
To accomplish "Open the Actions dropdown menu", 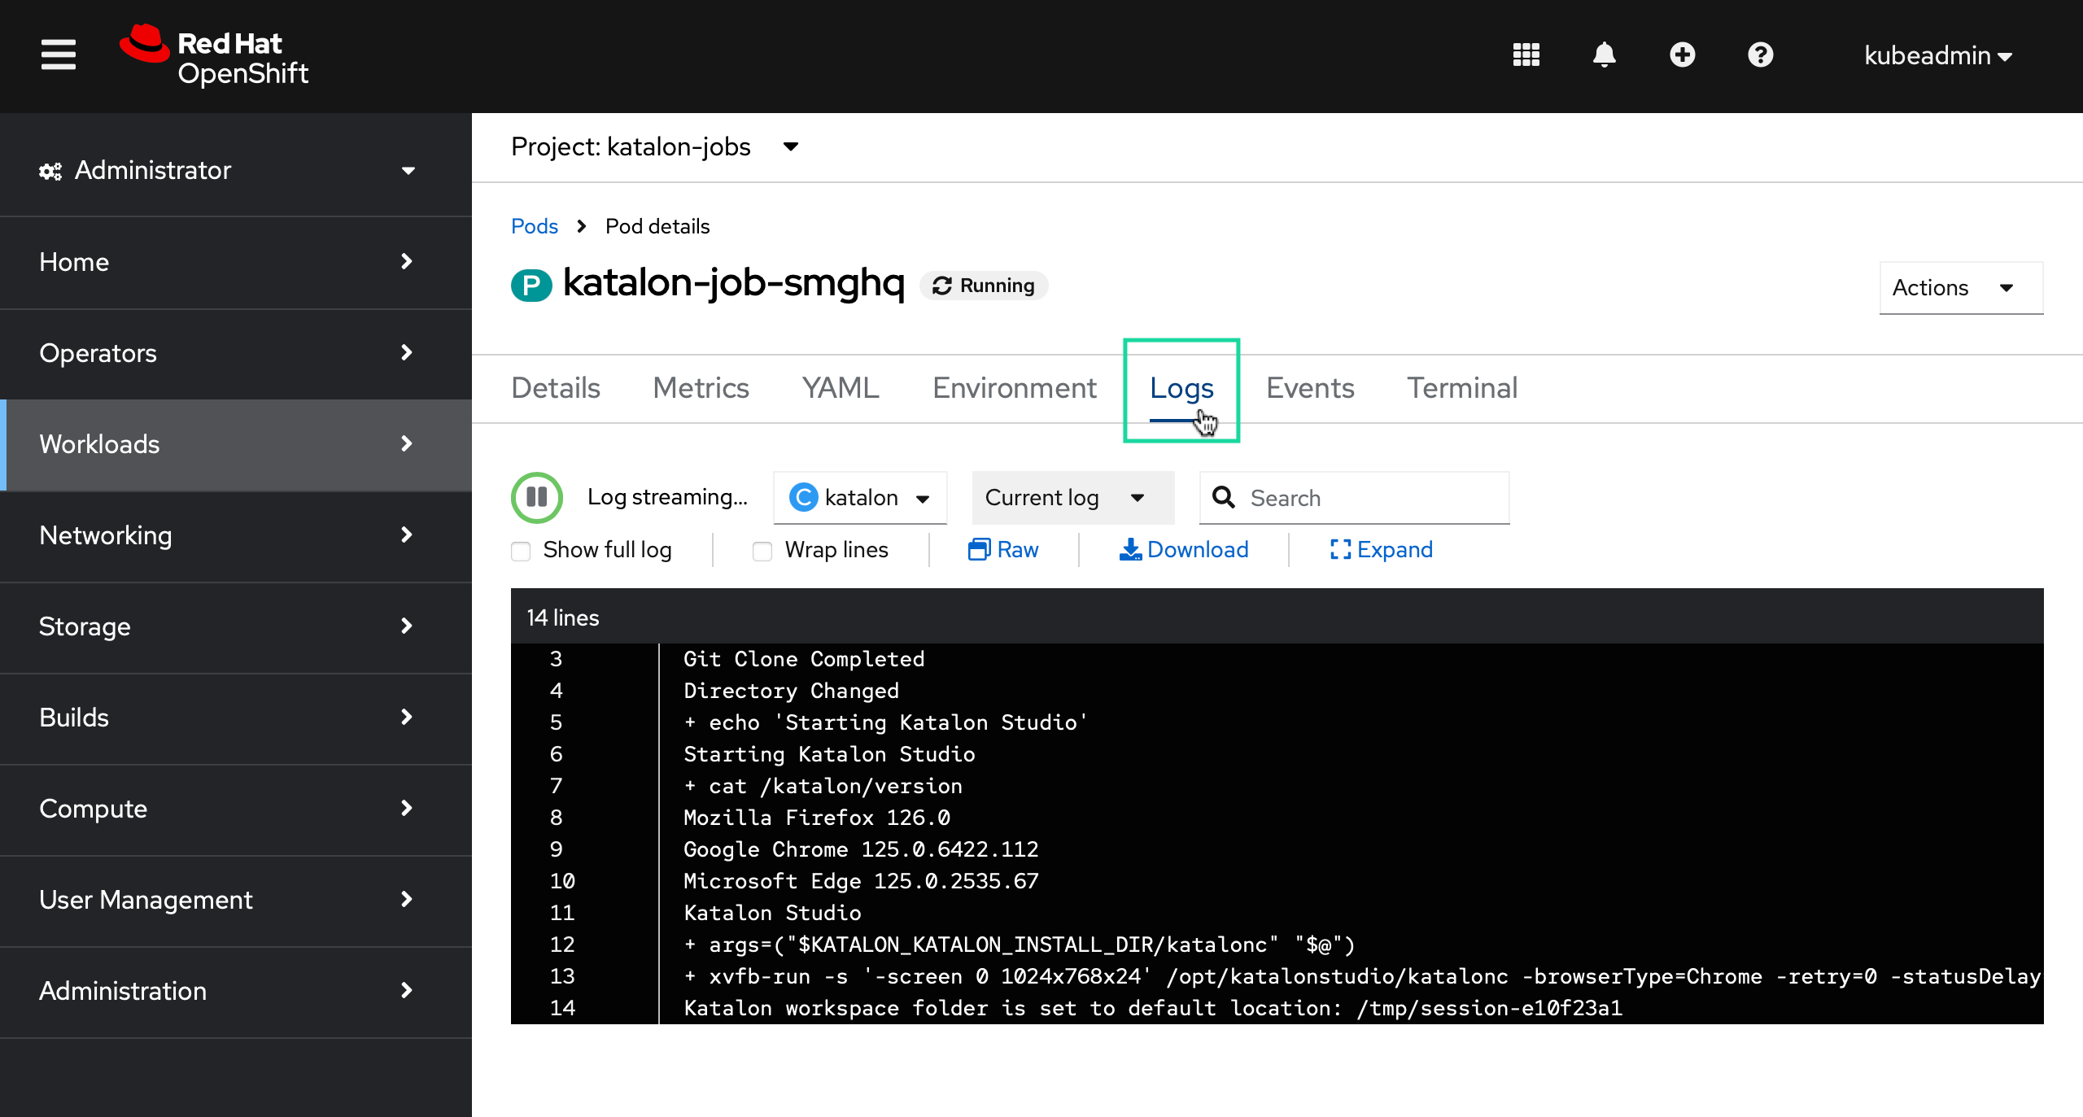I will tap(1960, 288).
